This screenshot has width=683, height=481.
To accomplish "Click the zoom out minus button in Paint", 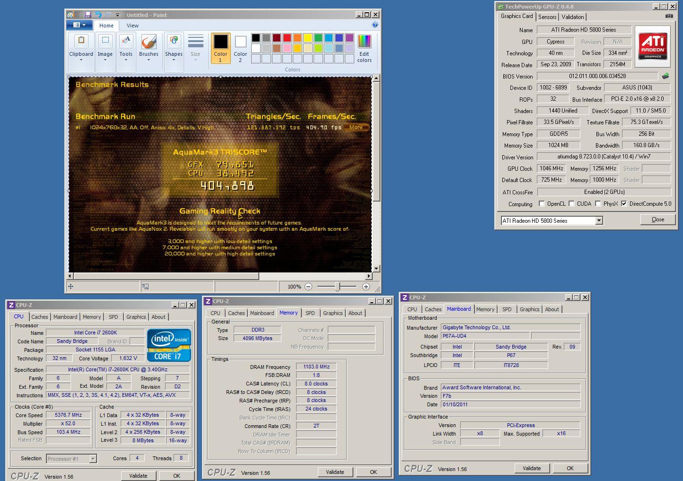I will pos(308,287).
